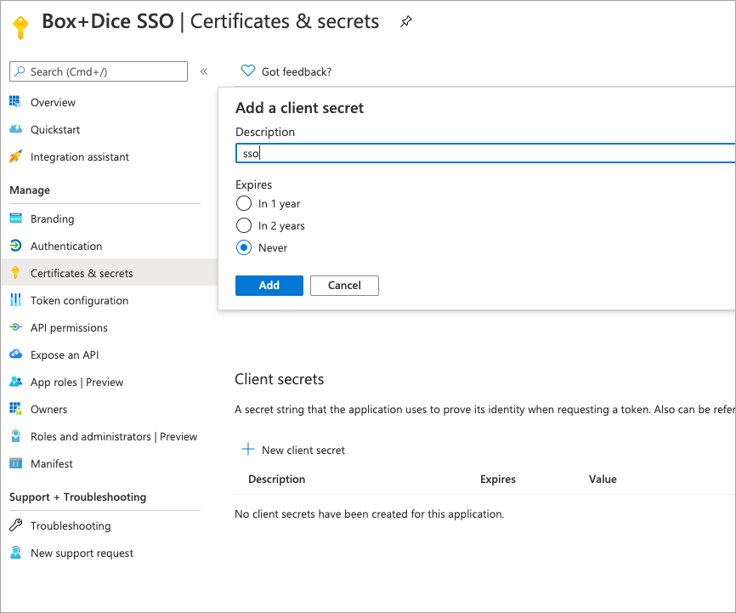Click the API permissions icon
Image resolution: width=736 pixels, height=613 pixels.
coord(15,327)
